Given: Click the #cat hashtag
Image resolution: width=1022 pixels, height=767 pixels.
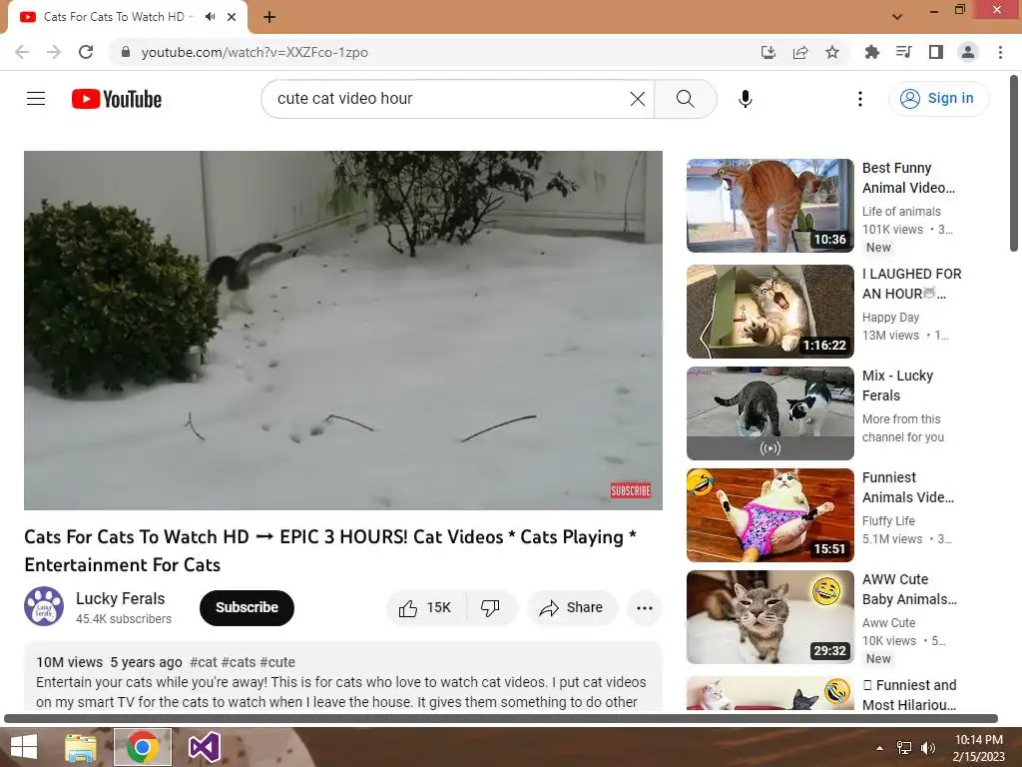Looking at the screenshot, I should tap(204, 662).
